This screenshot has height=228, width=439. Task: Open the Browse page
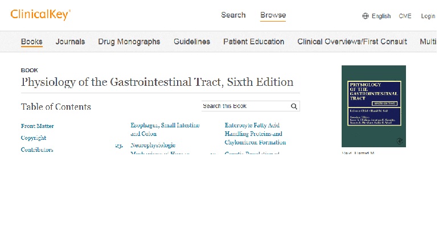point(273,15)
